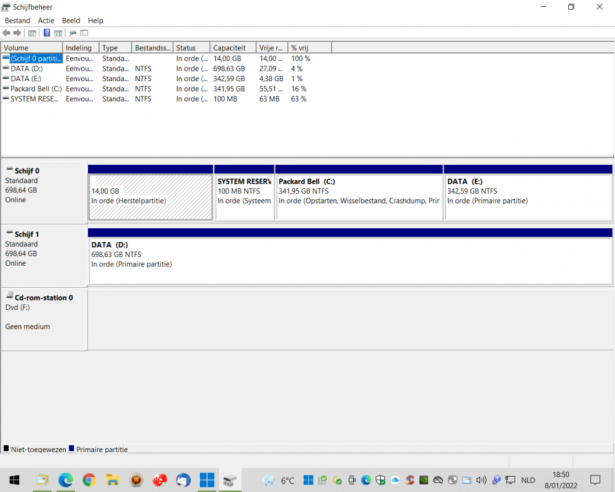Click the properties list icon in the toolbar
This screenshot has width=615, height=492.
84,33
